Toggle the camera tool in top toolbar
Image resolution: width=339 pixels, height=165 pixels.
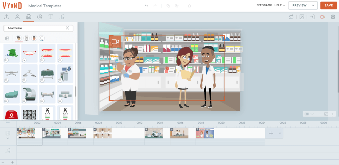click(x=322, y=17)
